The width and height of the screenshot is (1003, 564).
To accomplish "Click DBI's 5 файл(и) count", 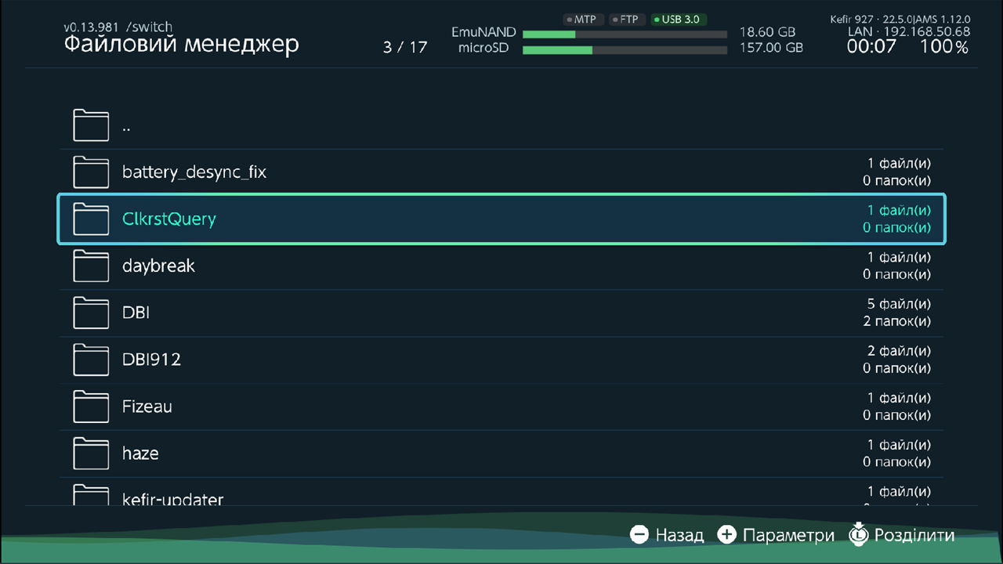I will (x=899, y=304).
